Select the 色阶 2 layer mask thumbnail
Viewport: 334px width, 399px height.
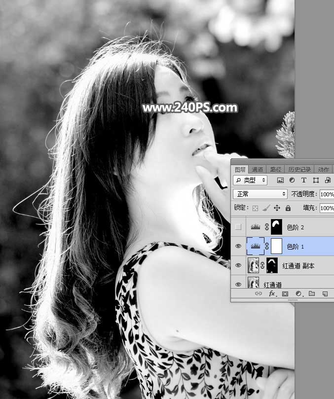(276, 227)
